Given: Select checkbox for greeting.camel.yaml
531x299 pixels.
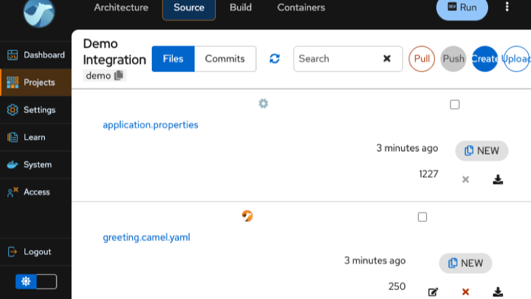Looking at the screenshot, I should (422, 217).
